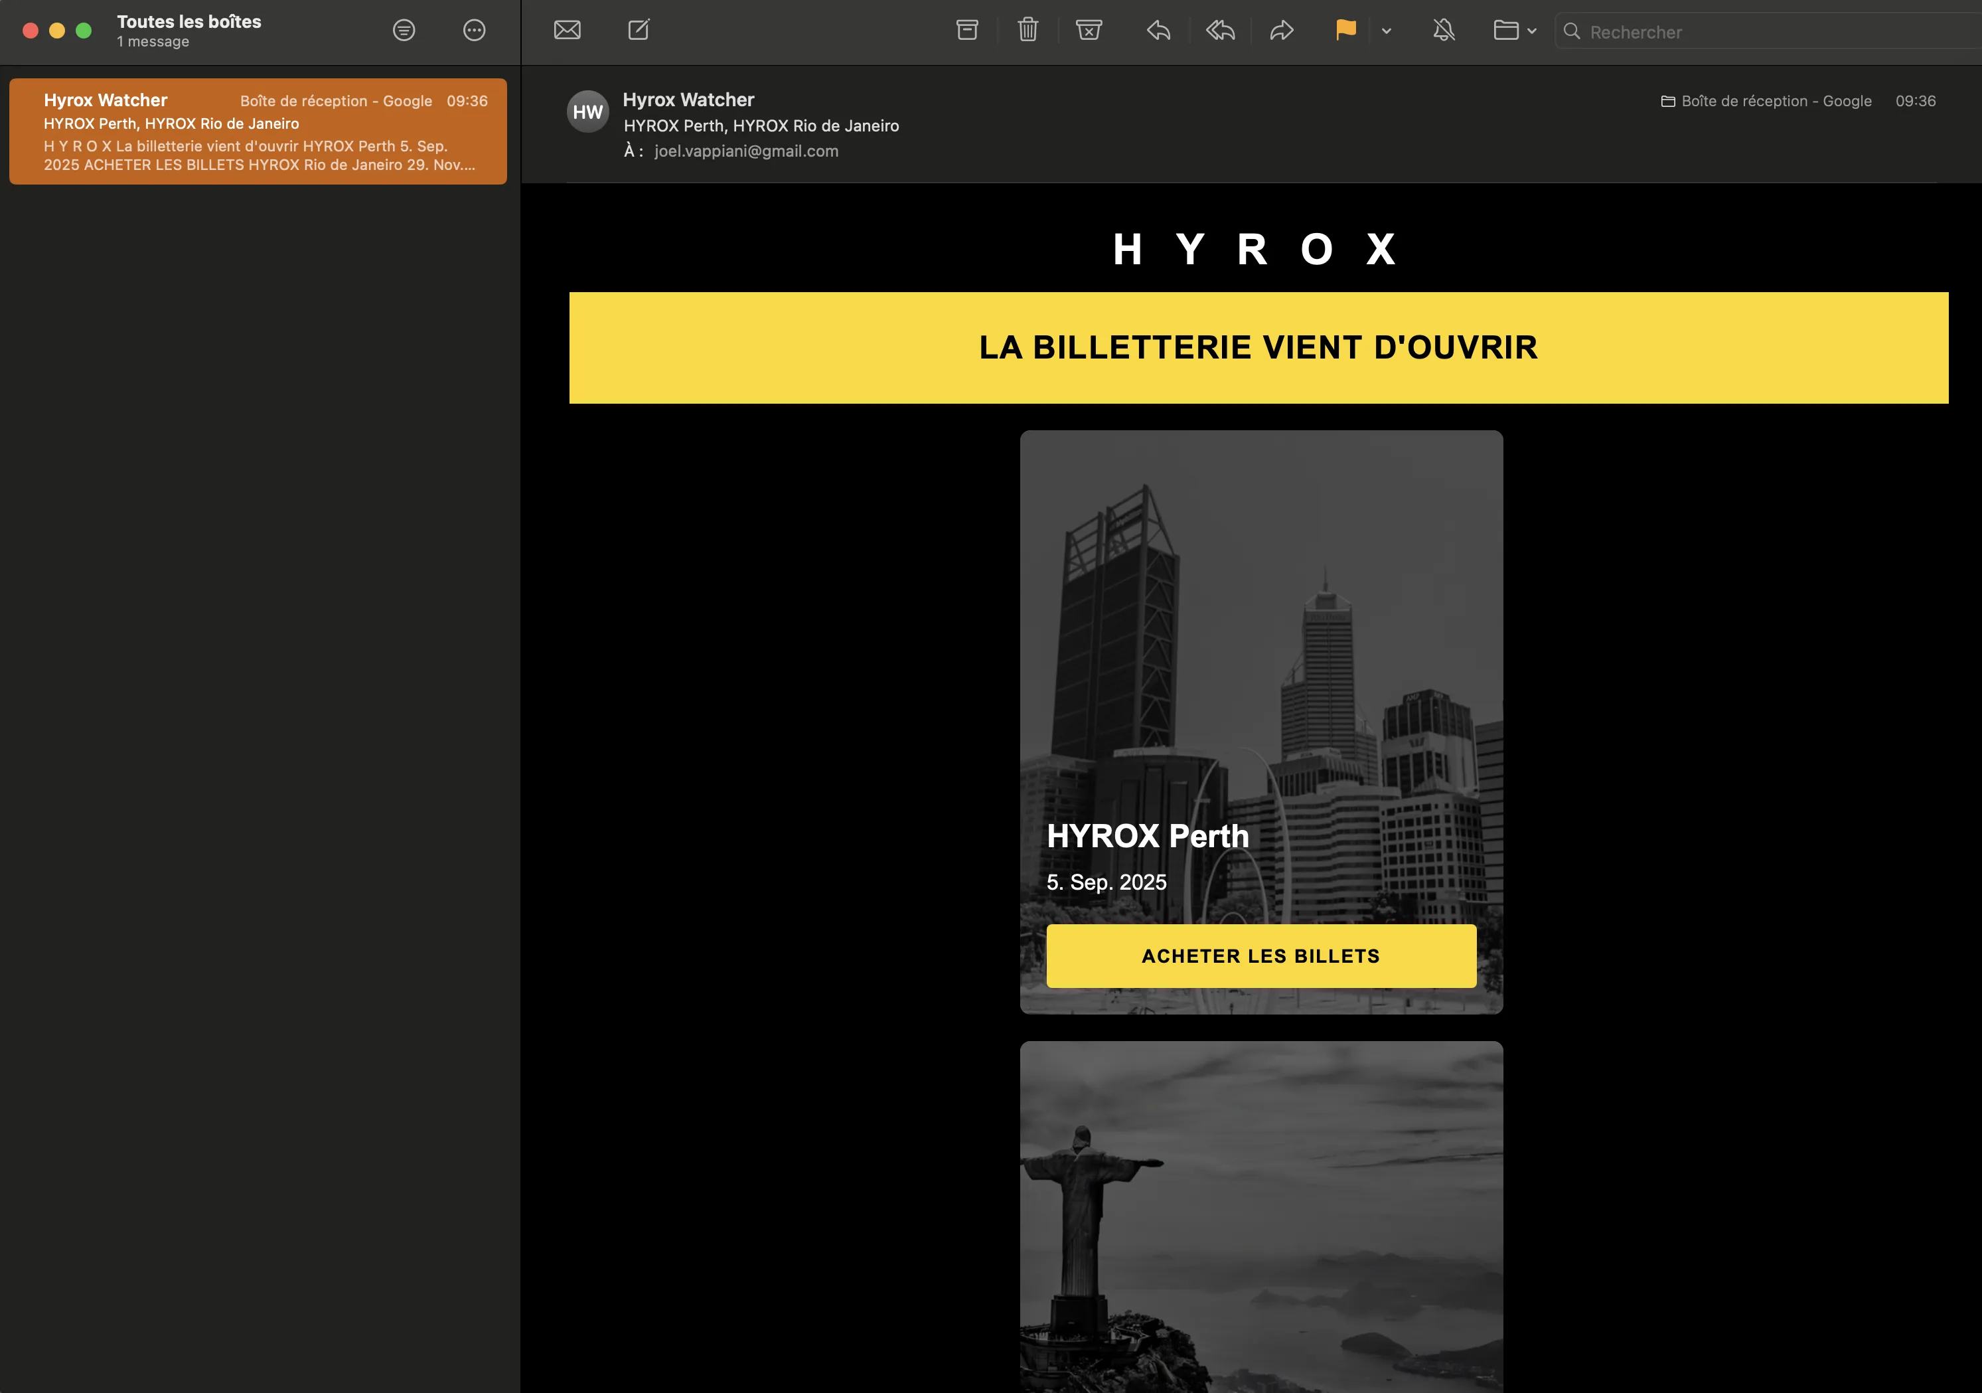Screen dimensions: 1982x1393
Task: Click Boîte de réception - Google in header
Action: pyautogui.click(x=1776, y=101)
